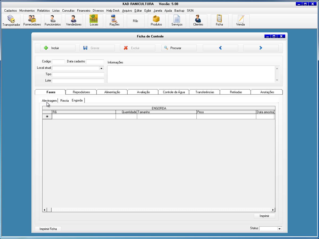Image resolution: width=319 pixels, height=239 pixels.
Task: Open the Venda pencil icon
Action: (x=241, y=21)
